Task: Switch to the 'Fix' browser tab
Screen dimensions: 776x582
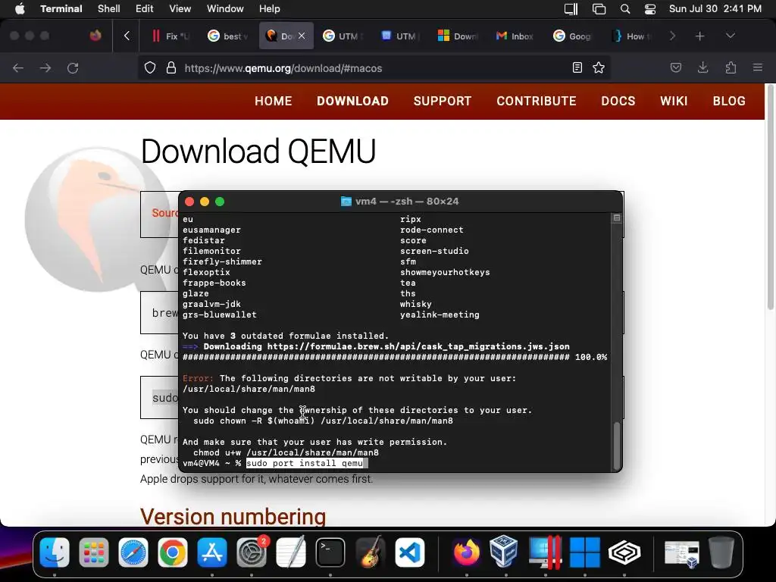Action: 170,36
